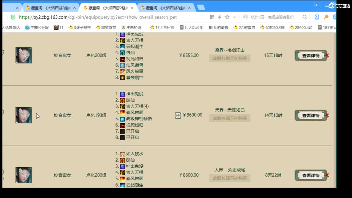
Task: Click 查看详情 for the 天涯知己 pet
Action: pos(311,116)
